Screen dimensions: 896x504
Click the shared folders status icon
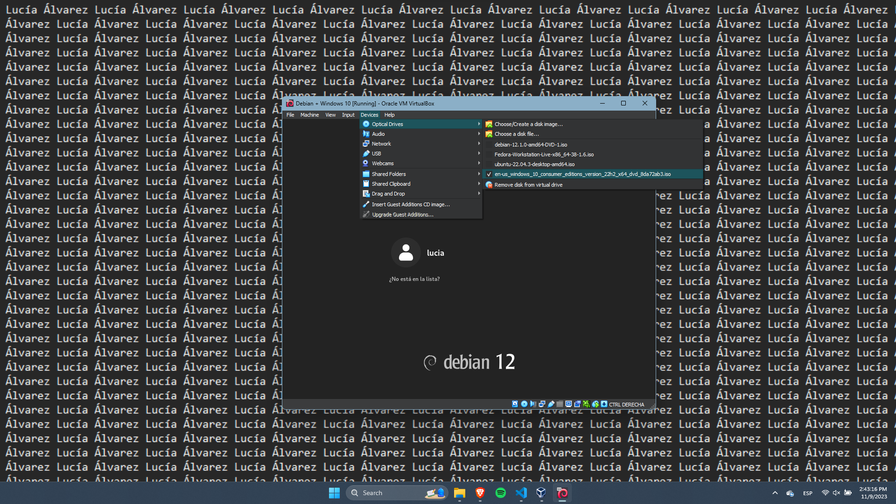pyautogui.click(x=560, y=404)
